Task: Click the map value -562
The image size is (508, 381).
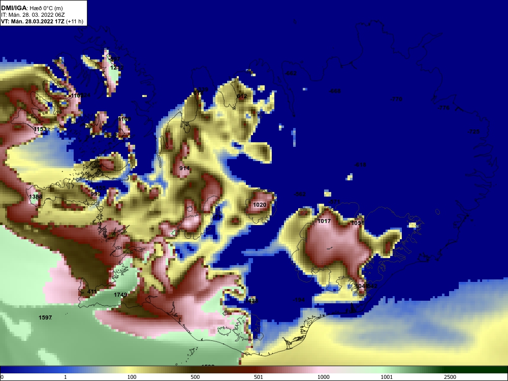Action: [x=300, y=194]
